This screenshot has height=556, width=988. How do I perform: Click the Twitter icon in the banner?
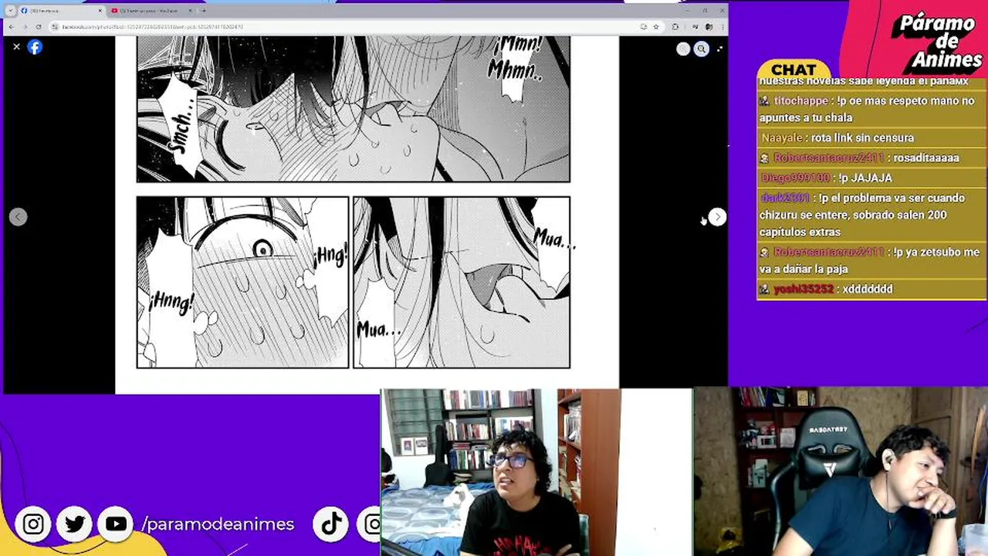75,524
